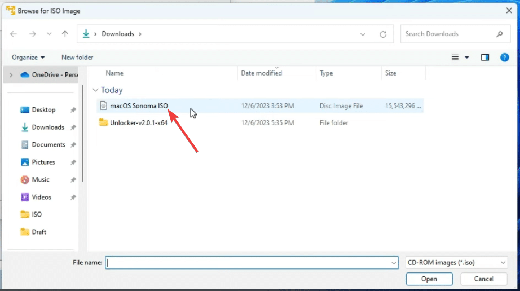Go back using the back arrow
The width and height of the screenshot is (520, 291).
coord(14,34)
